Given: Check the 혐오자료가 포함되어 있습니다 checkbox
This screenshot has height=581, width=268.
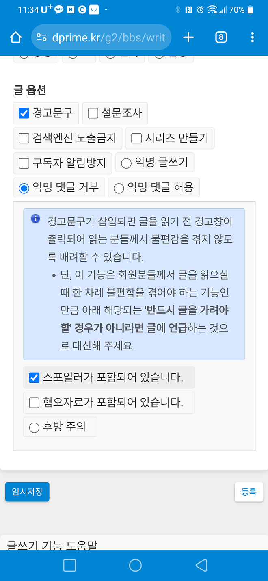Looking at the screenshot, I should pos(34,402).
